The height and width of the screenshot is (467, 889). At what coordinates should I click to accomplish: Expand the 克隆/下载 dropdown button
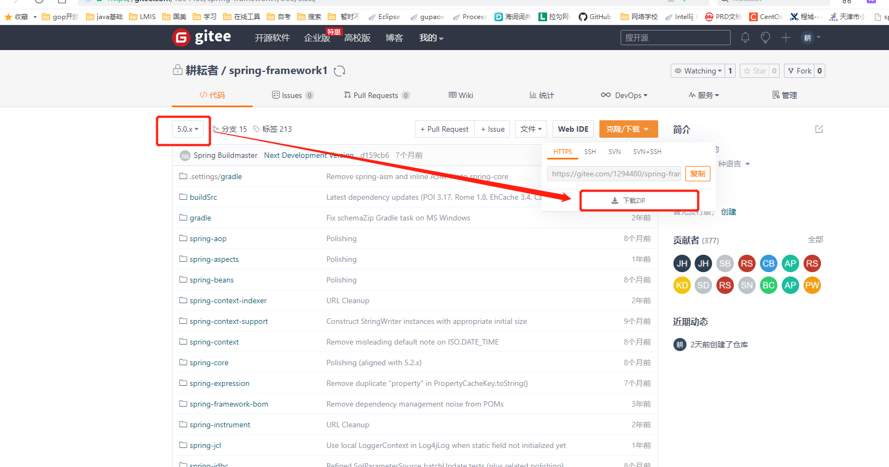click(x=628, y=129)
